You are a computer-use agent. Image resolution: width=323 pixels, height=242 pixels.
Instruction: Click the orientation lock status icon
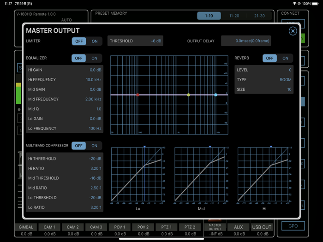point(299,4)
